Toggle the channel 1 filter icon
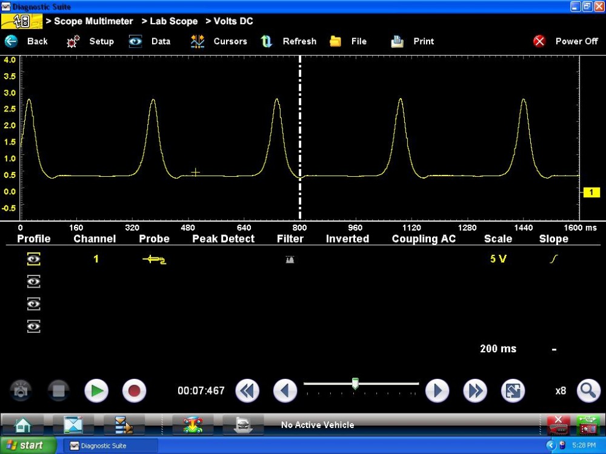Screen dimensions: 606x454 tap(290, 259)
